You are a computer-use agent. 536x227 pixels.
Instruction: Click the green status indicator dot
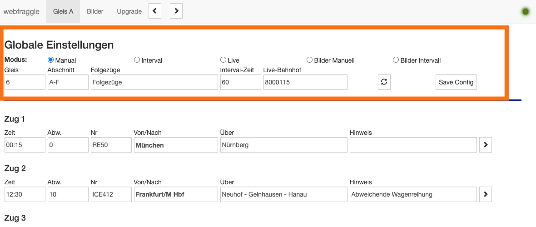click(x=526, y=12)
